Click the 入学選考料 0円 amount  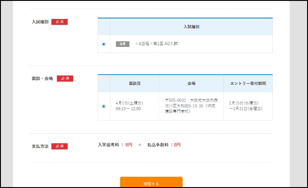129,145
